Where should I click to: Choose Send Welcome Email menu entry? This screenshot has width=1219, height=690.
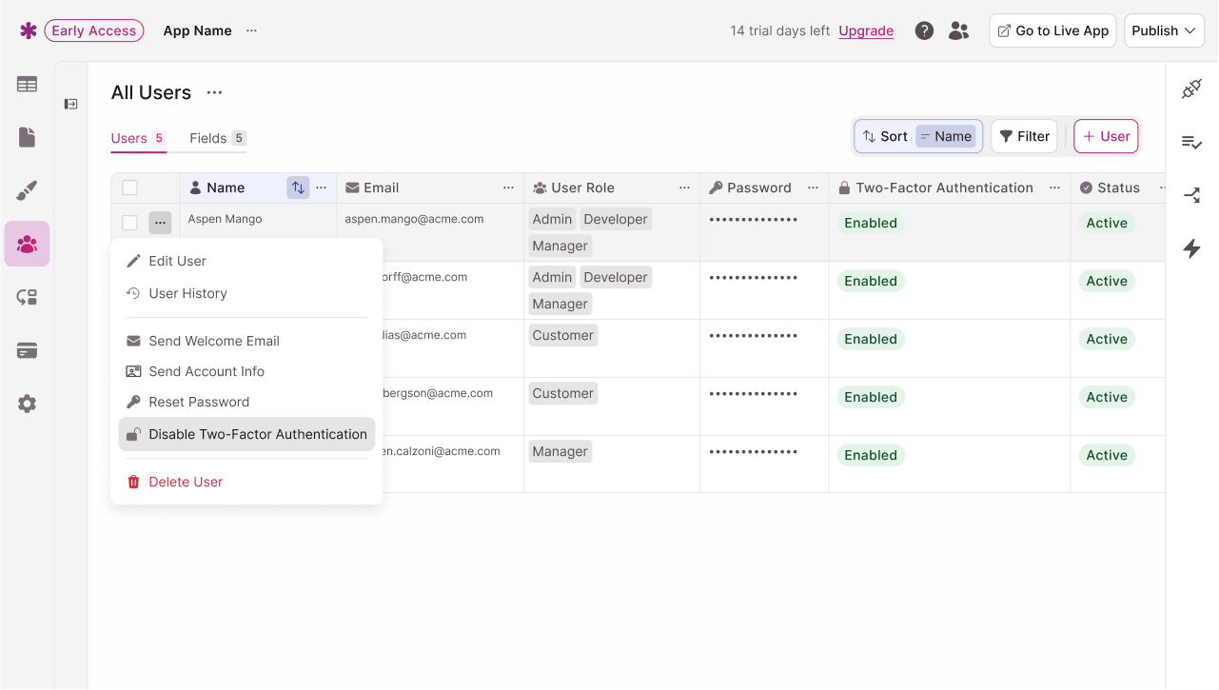click(x=246, y=341)
